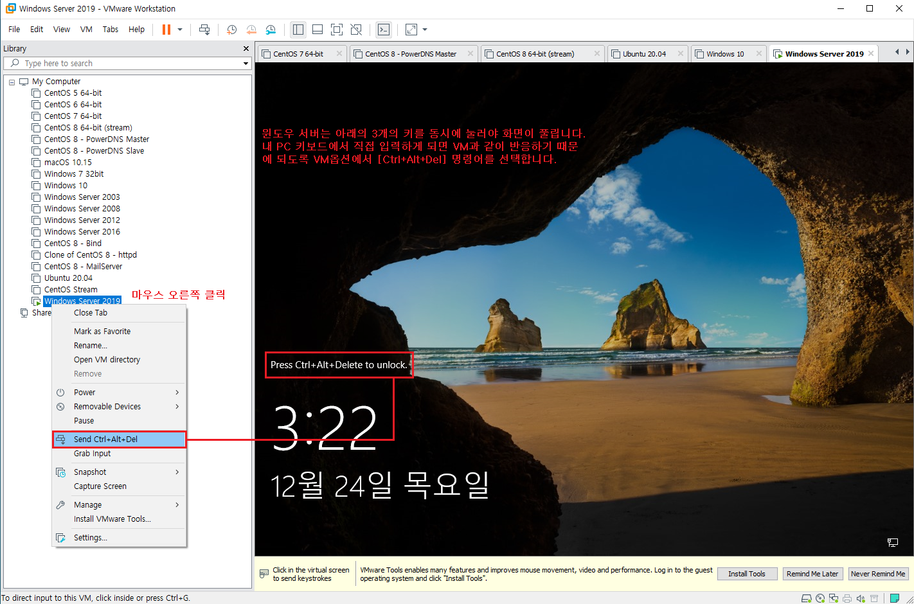The height and width of the screenshot is (604, 914).
Task: Switch to CentOS 8 64-bit (stream) tab
Action: 535,54
